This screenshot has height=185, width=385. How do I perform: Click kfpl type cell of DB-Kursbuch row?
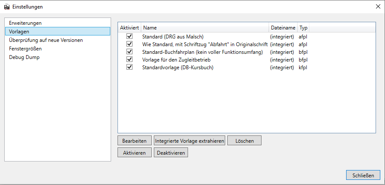(x=303, y=68)
